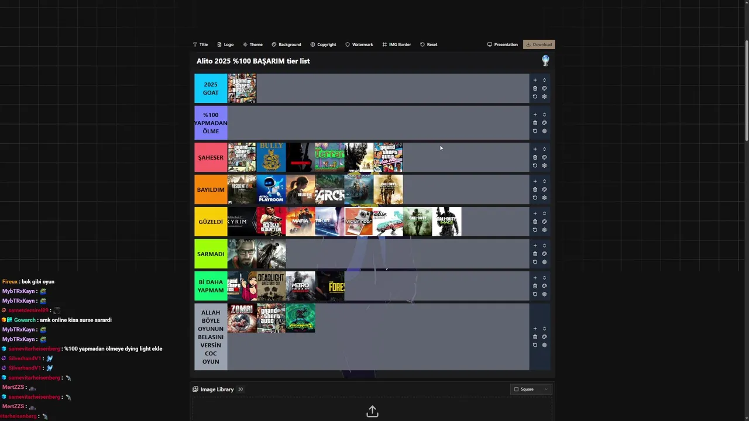Edit the 'Alito 2025 %100 BAŞARIM tier list' title
This screenshot has width=749, height=421.
coord(253,61)
